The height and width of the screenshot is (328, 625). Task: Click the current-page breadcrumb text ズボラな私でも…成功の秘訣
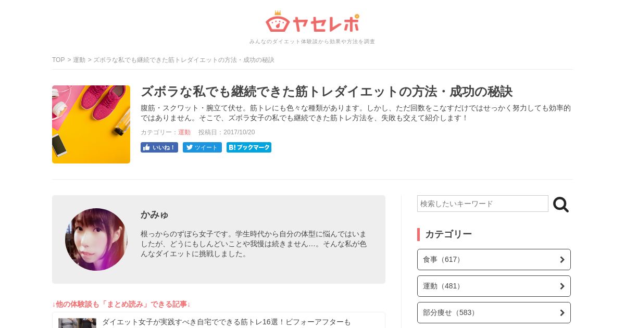pyautogui.click(x=184, y=60)
